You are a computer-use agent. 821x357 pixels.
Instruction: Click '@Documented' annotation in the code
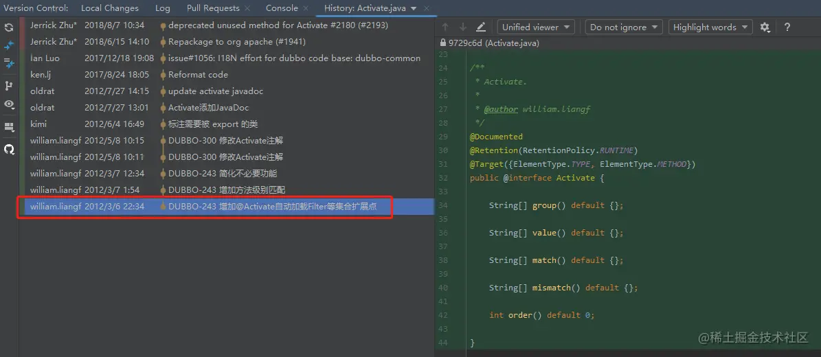[x=496, y=137]
